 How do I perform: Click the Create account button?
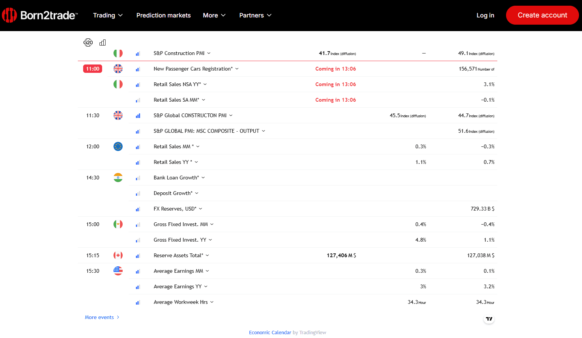pos(542,15)
